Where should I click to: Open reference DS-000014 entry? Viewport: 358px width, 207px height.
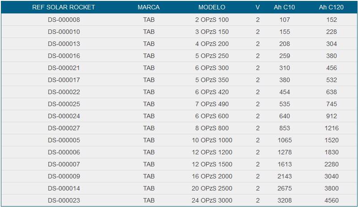tap(63, 188)
